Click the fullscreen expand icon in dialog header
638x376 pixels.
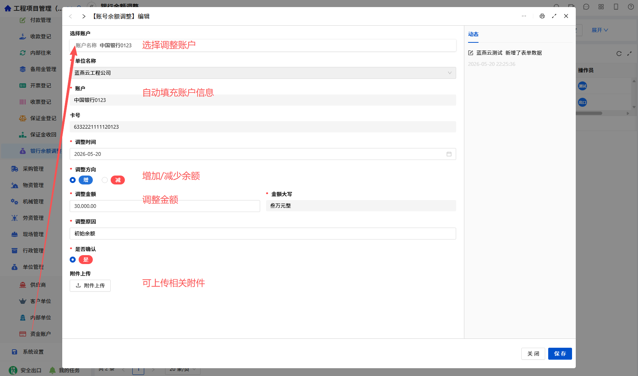(554, 16)
